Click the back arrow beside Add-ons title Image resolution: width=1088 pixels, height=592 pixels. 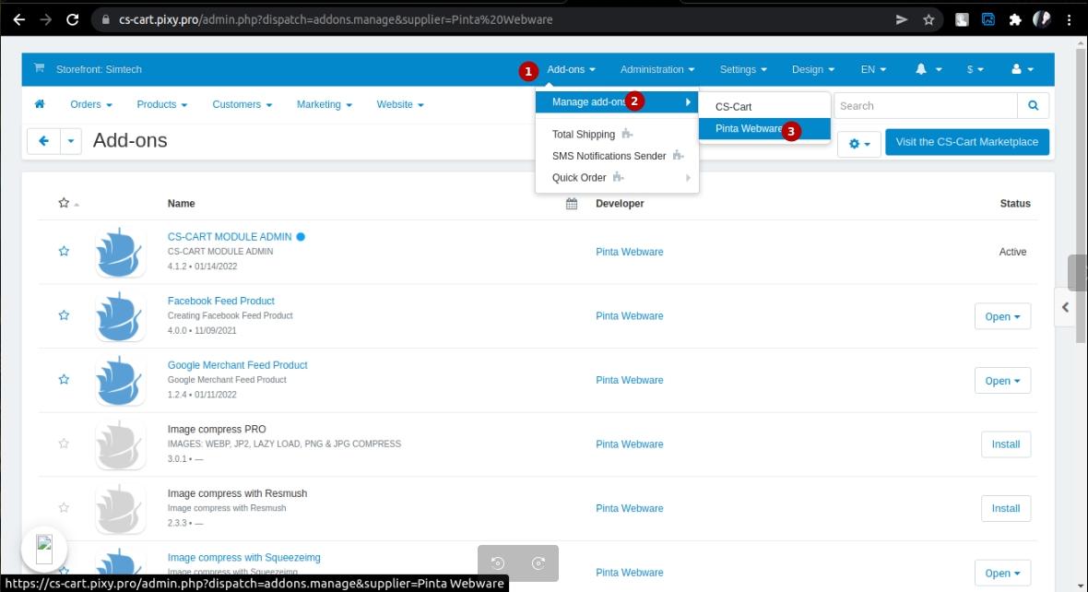coord(43,141)
